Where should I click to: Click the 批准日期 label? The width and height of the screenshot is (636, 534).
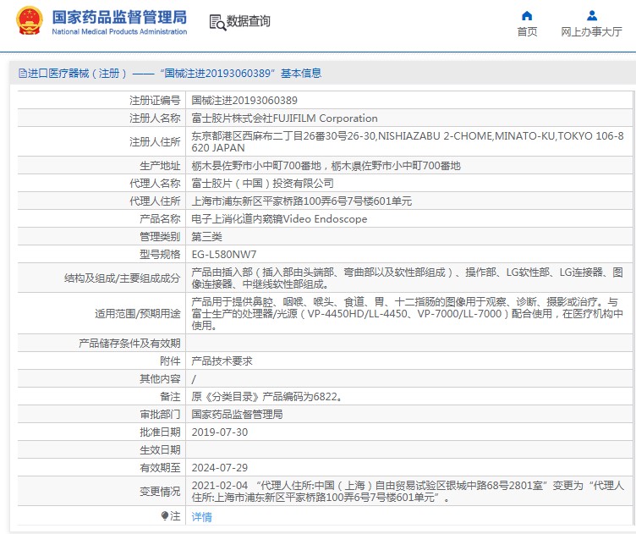(160, 432)
